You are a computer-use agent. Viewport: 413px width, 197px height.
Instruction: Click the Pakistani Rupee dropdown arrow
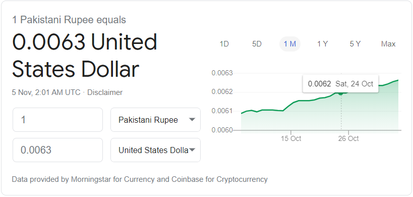point(192,120)
